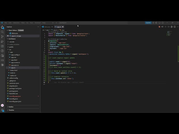The height and width of the screenshot is (134, 179).
Task: Open the Selection menu
Action: coord(16,23)
